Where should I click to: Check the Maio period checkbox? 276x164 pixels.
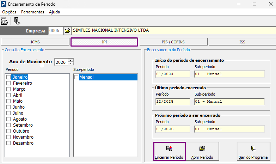point(8,101)
